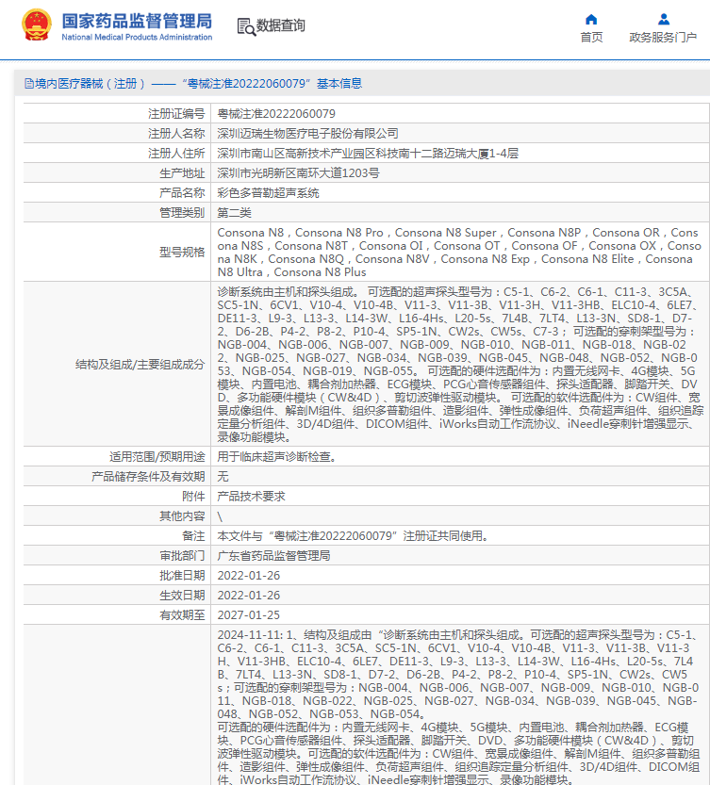This screenshot has width=710, height=785.
Task: Open 政务服务门户 person icon
Action: click(x=664, y=20)
